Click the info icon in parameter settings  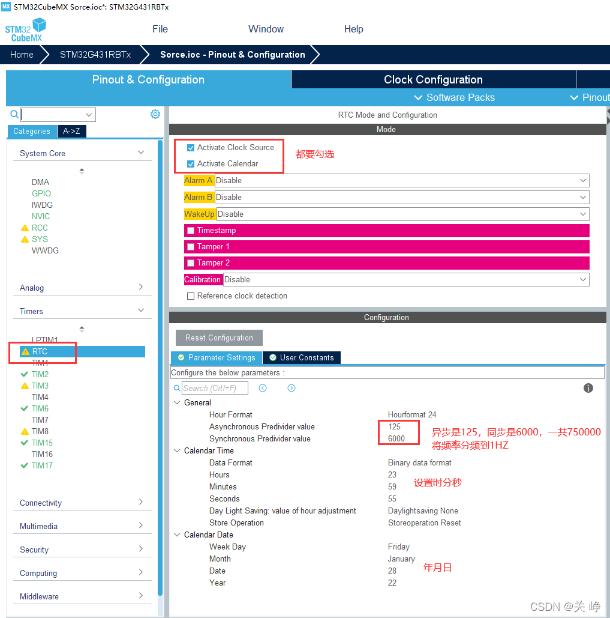click(588, 388)
